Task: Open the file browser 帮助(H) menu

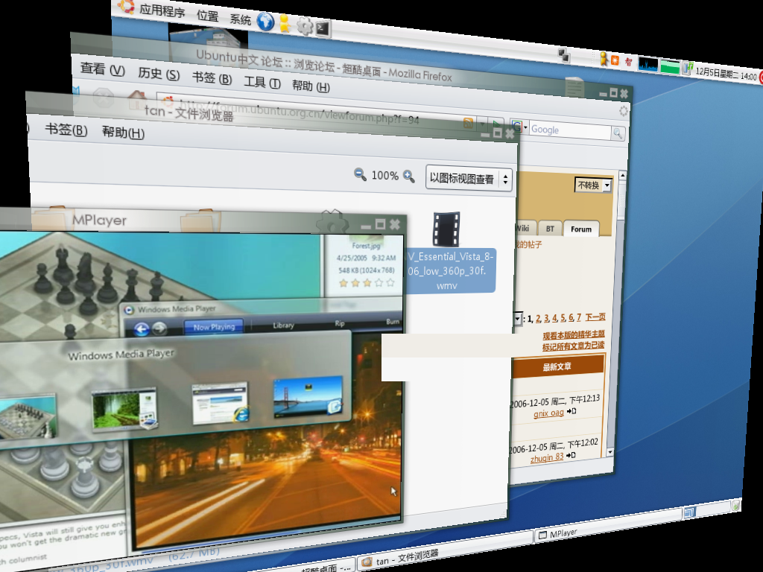Action: click(x=123, y=132)
